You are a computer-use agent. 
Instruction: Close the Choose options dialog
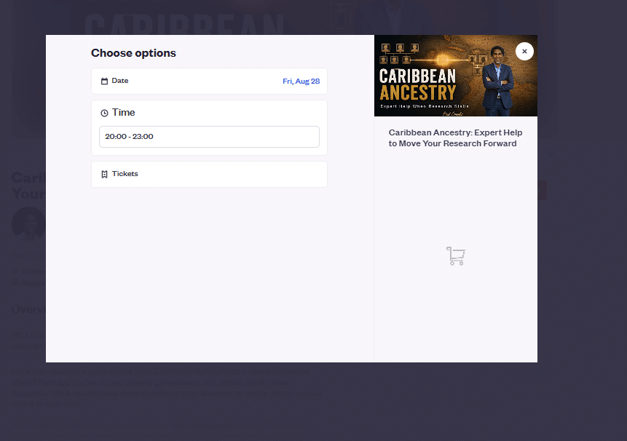524,51
